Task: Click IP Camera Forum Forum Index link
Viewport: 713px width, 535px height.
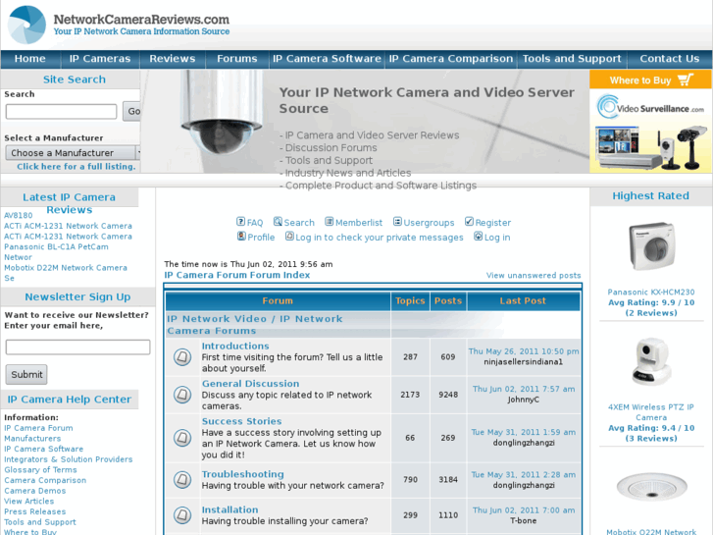Action: (x=237, y=275)
